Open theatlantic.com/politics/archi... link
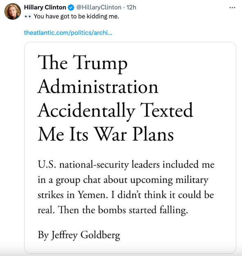This screenshot has height=256, width=242. tap(68, 33)
